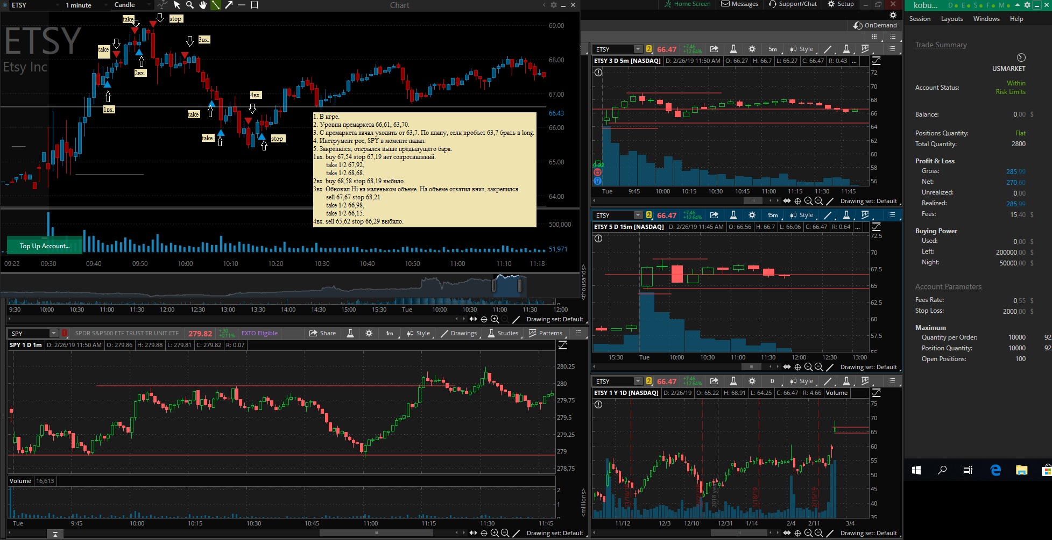Screen dimensions: 1052x540
Task: Click the OnDemand button
Action: [x=875, y=25]
